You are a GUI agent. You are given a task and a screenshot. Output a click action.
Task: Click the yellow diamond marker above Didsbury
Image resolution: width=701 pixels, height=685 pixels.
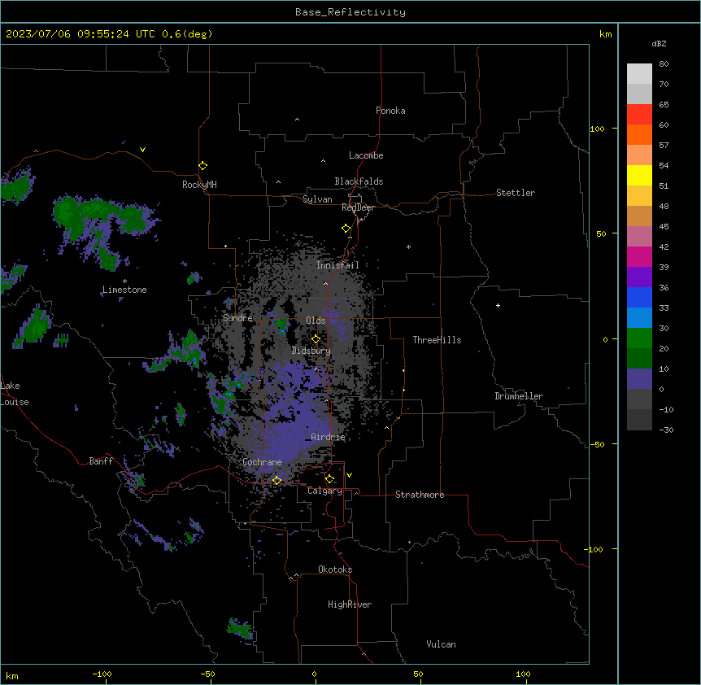tap(316, 339)
